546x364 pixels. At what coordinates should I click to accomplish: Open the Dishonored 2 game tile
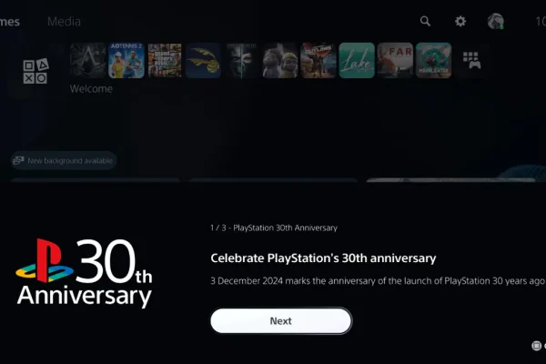(x=241, y=60)
